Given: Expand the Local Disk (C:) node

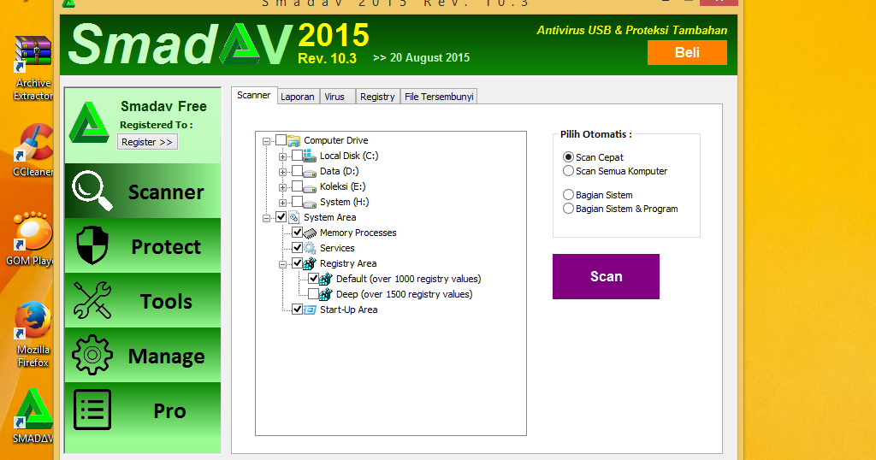Looking at the screenshot, I should coord(282,156).
